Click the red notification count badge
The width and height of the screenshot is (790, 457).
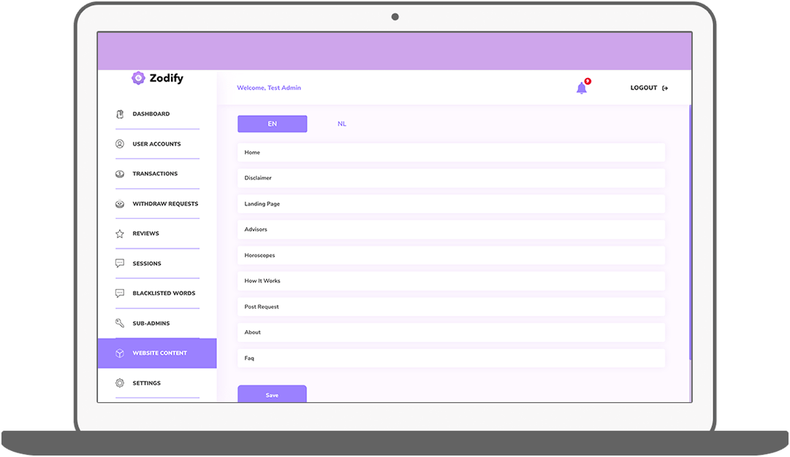click(x=588, y=81)
